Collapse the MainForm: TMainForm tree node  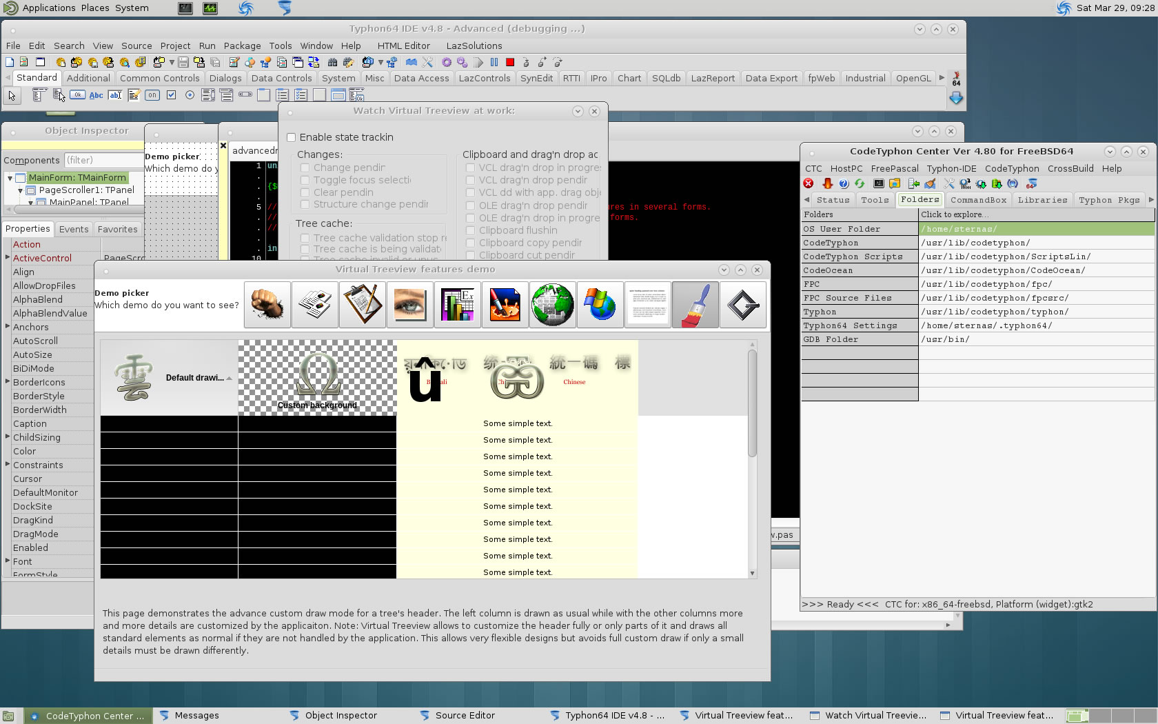[10, 178]
